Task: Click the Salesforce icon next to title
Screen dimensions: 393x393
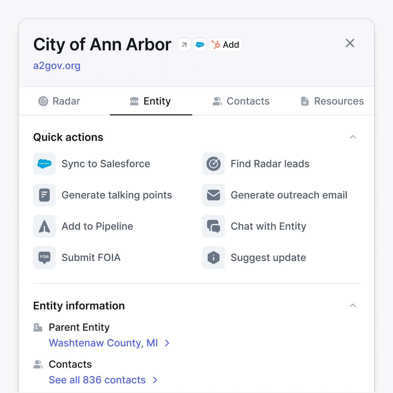Action: click(x=200, y=44)
